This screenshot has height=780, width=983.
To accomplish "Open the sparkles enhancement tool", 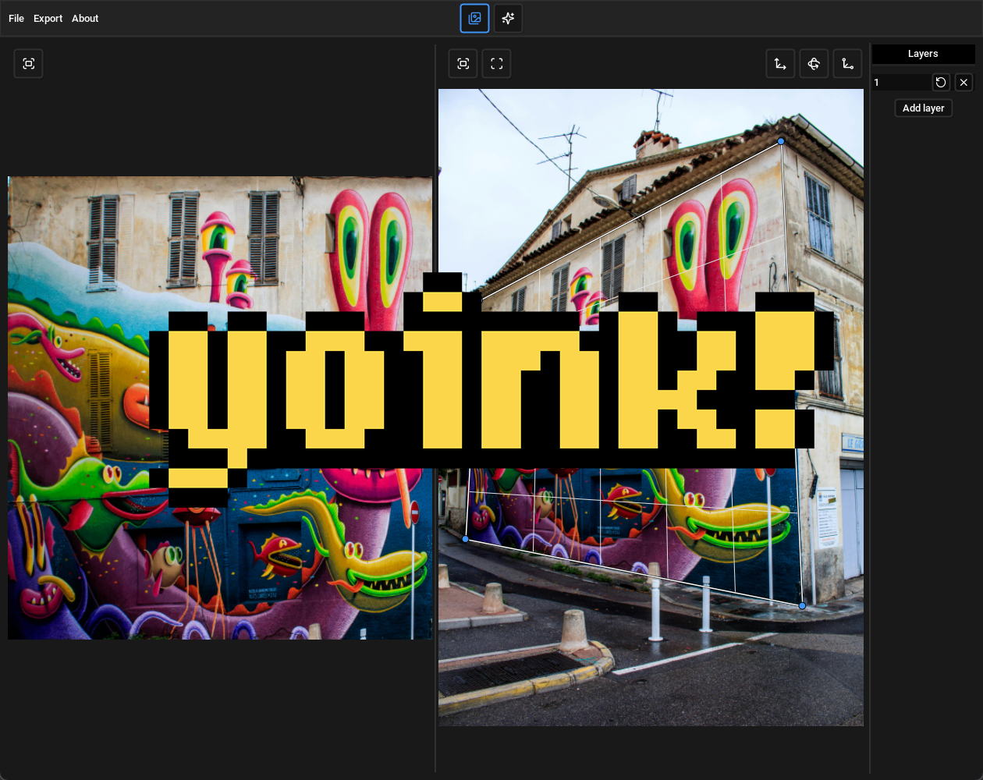I will tap(508, 18).
